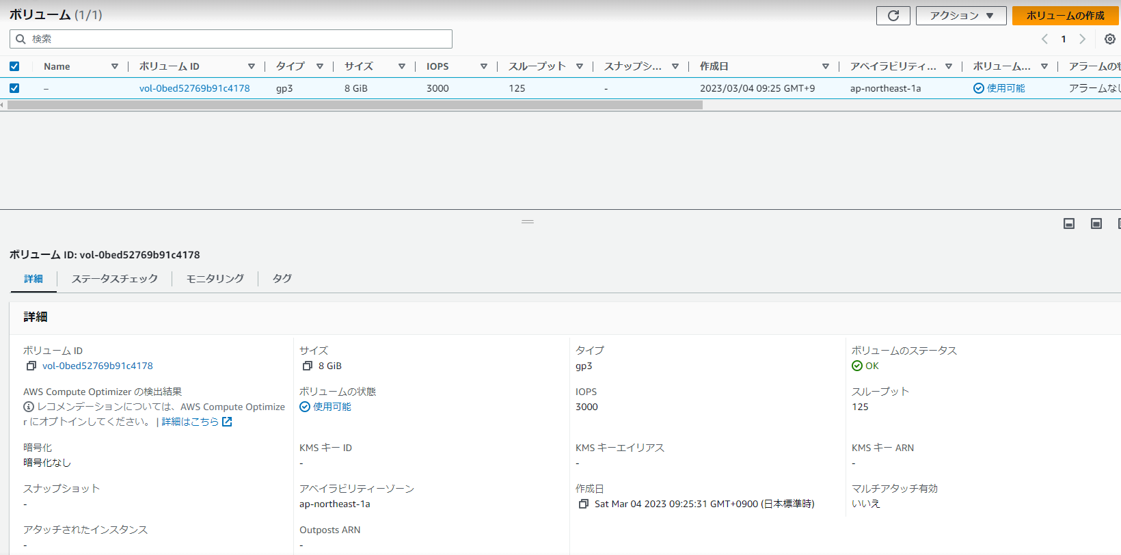Click the horizontal table scrollbar

355,105
